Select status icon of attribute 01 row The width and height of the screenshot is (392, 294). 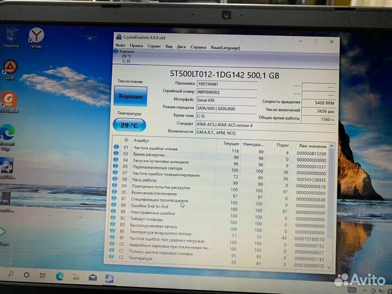click(117, 147)
